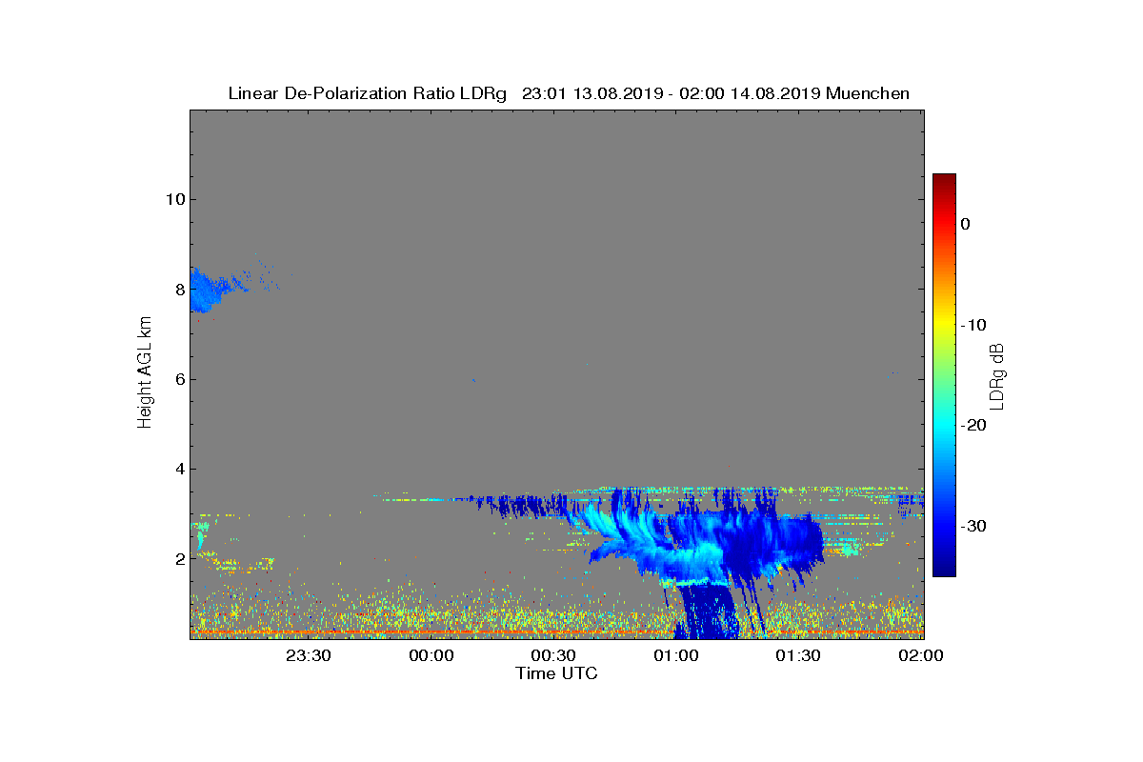Click the height tick label '6'
This screenshot has height=762, width=1143.
pyautogui.click(x=178, y=379)
